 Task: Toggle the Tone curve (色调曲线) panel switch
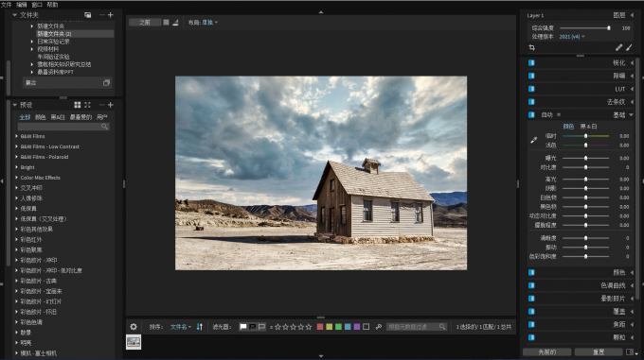pos(531,285)
